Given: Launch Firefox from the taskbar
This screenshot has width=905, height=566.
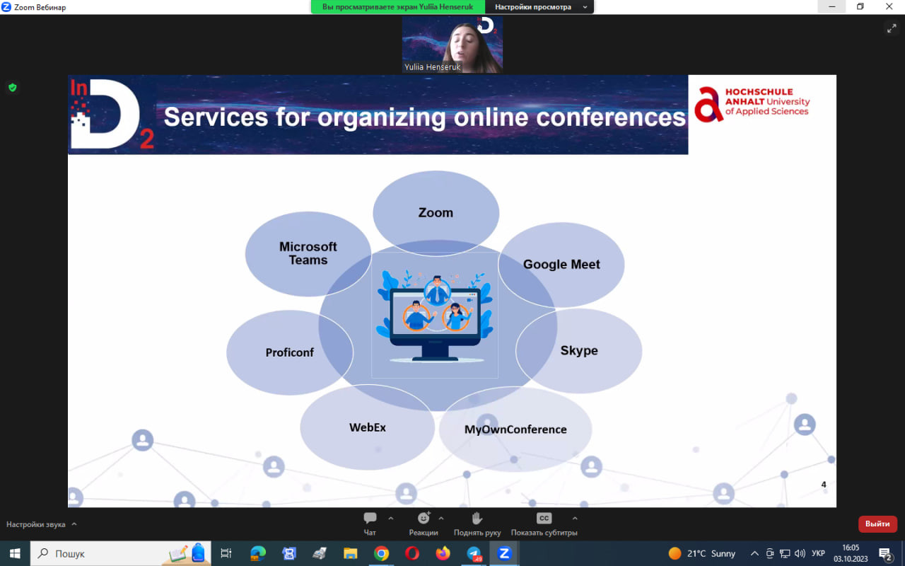Looking at the screenshot, I should pyautogui.click(x=443, y=553).
